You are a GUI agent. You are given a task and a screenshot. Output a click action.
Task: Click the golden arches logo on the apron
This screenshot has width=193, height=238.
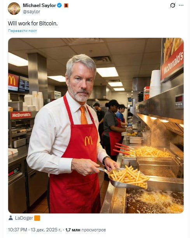click(x=89, y=141)
